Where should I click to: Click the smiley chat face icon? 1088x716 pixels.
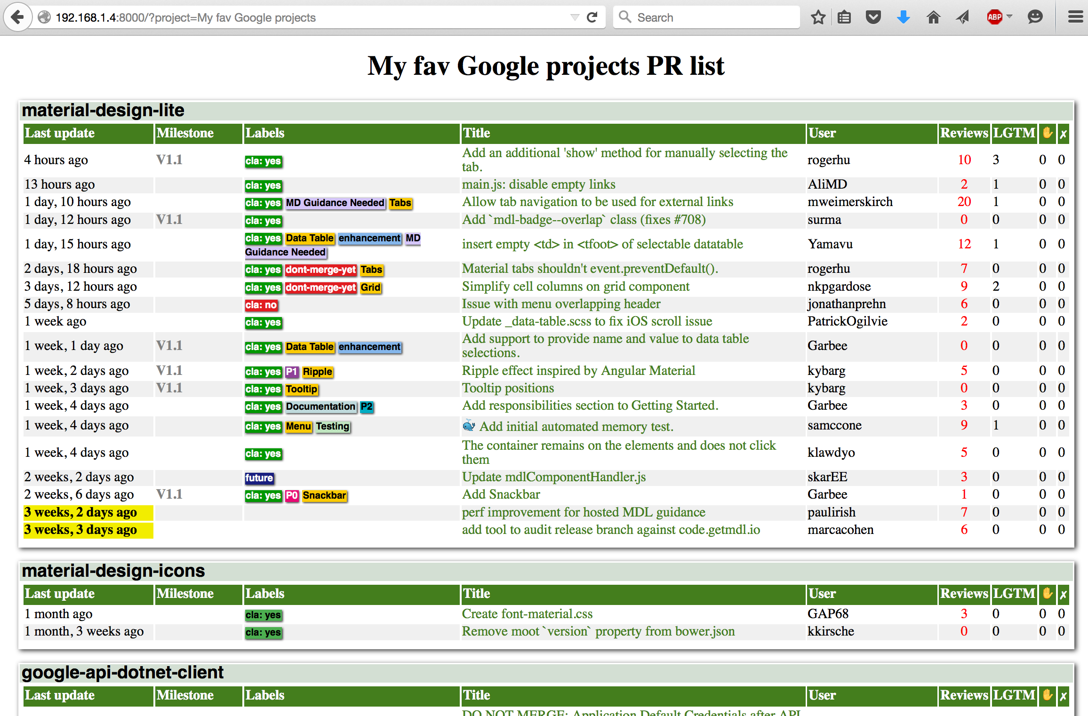click(x=1035, y=17)
